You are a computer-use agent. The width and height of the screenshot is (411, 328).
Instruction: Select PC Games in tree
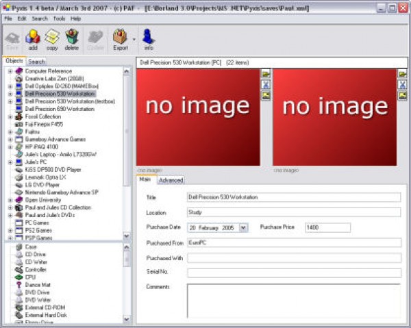point(37,223)
